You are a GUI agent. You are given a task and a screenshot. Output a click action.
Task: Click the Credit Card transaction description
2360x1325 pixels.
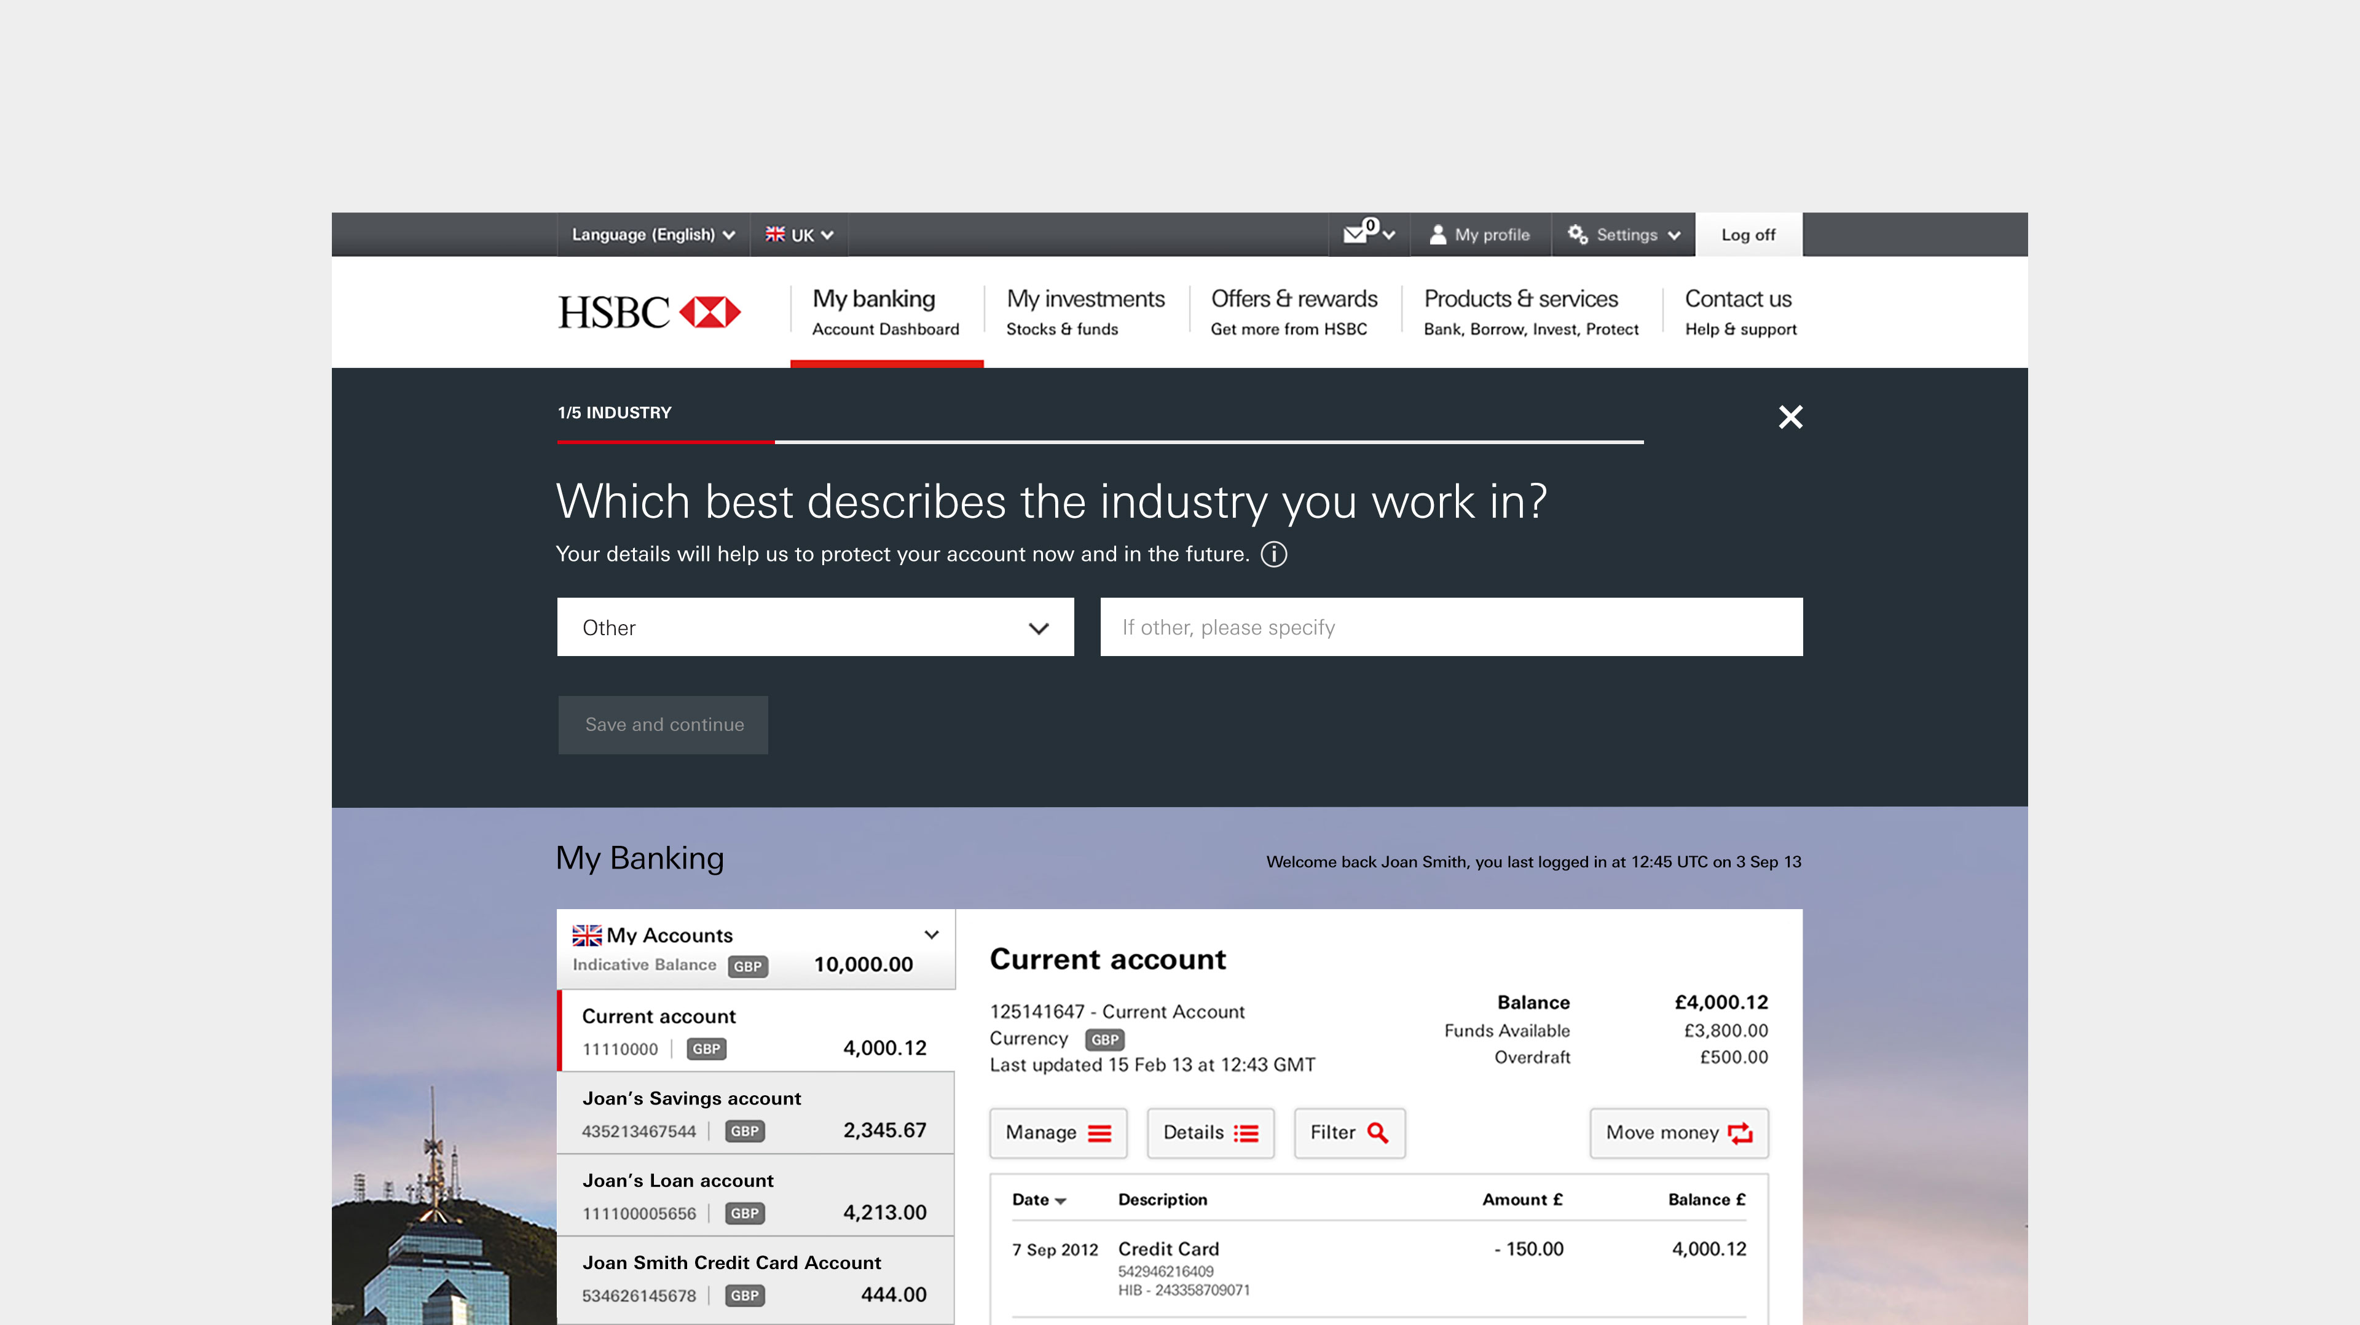tap(1168, 1249)
